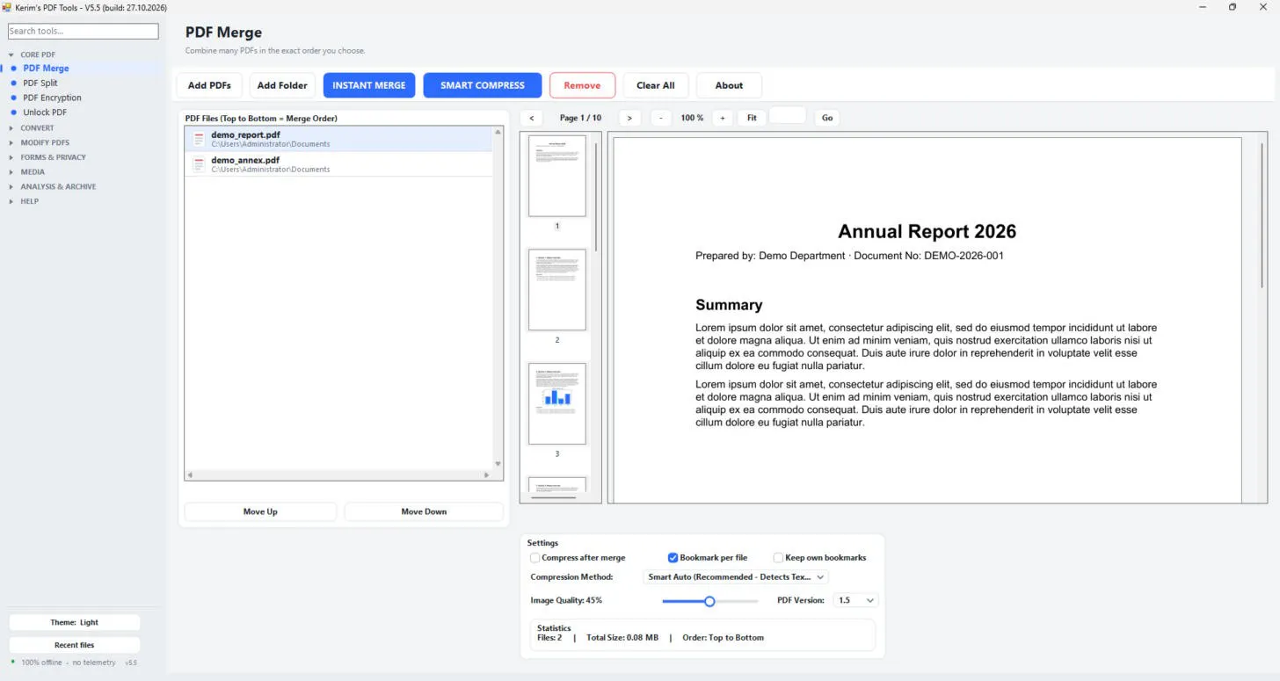
Task: Expand the CONVERT section
Action: (11, 128)
